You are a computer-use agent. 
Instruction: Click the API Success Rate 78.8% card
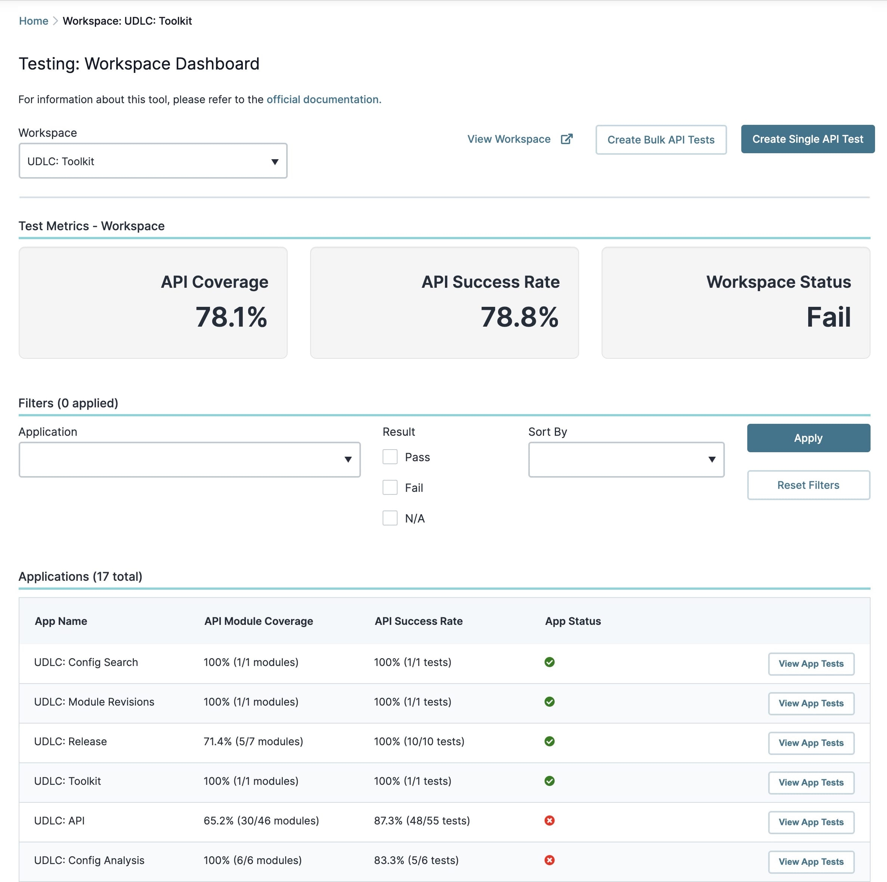444,303
